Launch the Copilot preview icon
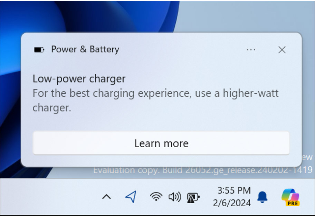The height and width of the screenshot is (217, 315). [291, 197]
